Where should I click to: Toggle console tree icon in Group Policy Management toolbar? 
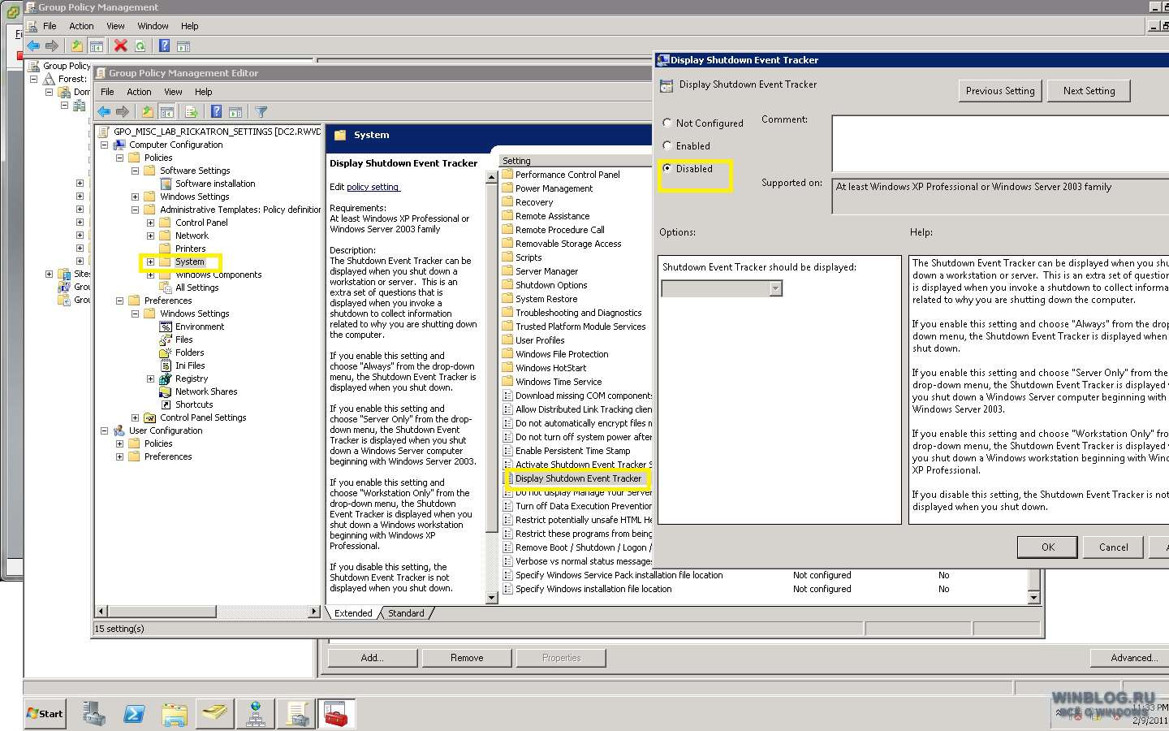pyautogui.click(x=96, y=46)
